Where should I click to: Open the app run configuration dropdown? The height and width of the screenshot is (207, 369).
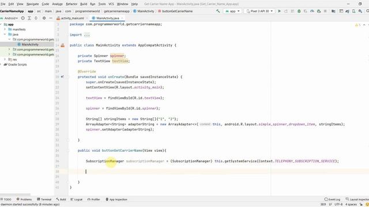(x=232, y=11)
